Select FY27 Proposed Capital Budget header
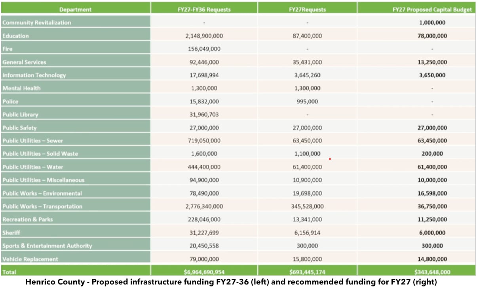Viewport: 477px width, 290px height. 432,10
